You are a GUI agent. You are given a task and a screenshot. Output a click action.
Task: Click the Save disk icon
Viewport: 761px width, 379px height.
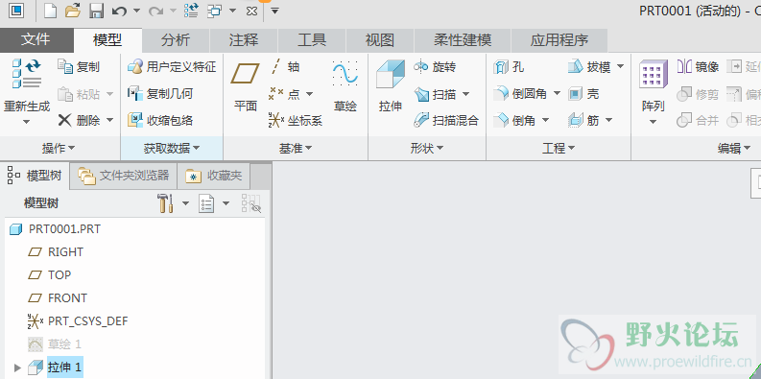tap(97, 11)
